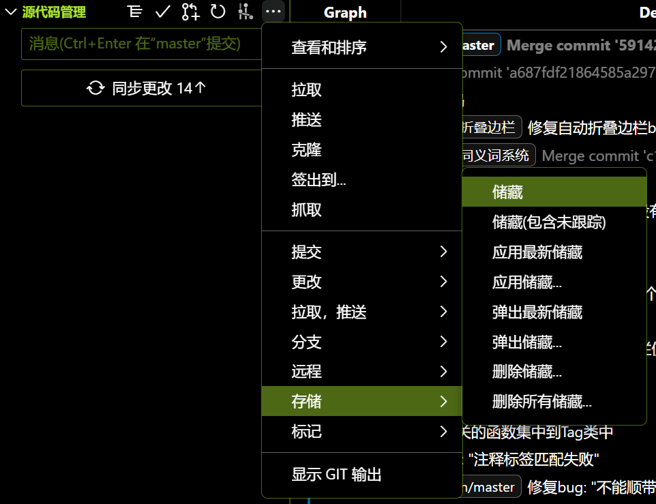Choose 弹出最新储藏 from the submenu

coord(537,312)
